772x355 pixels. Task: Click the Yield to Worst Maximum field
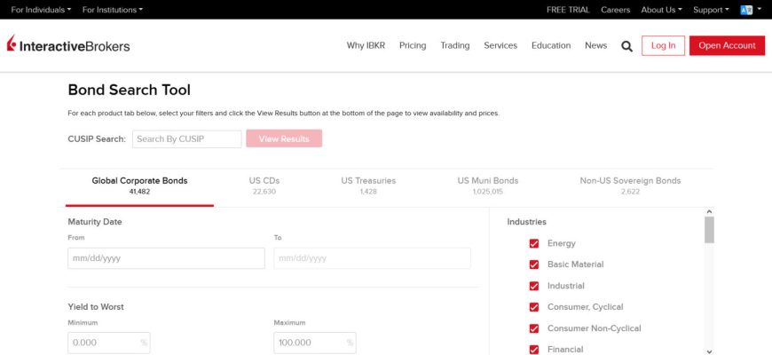coord(315,343)
